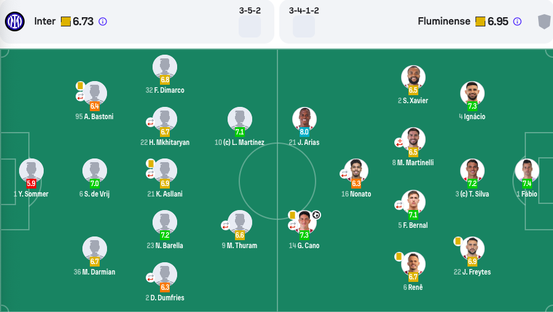The width and height of the screenshot is (553, 312).
Task: Click the yellow card icon on A. Bastoni
Action: [x=80, y=85]
